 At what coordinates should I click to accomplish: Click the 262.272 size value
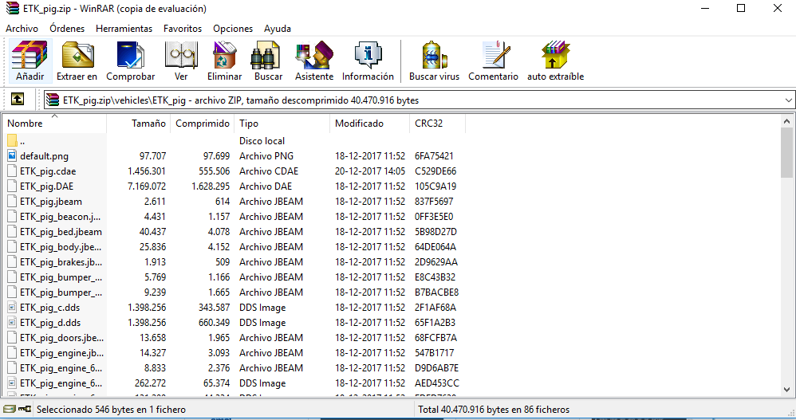150,383
